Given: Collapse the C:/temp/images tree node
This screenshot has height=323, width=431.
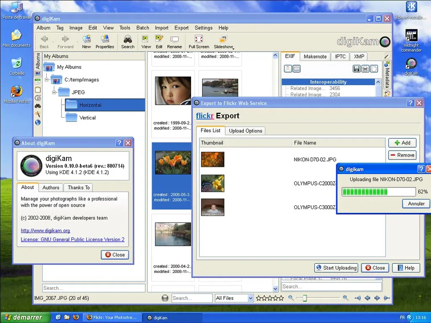Looking at the screenshot, I should click(47, 79).
